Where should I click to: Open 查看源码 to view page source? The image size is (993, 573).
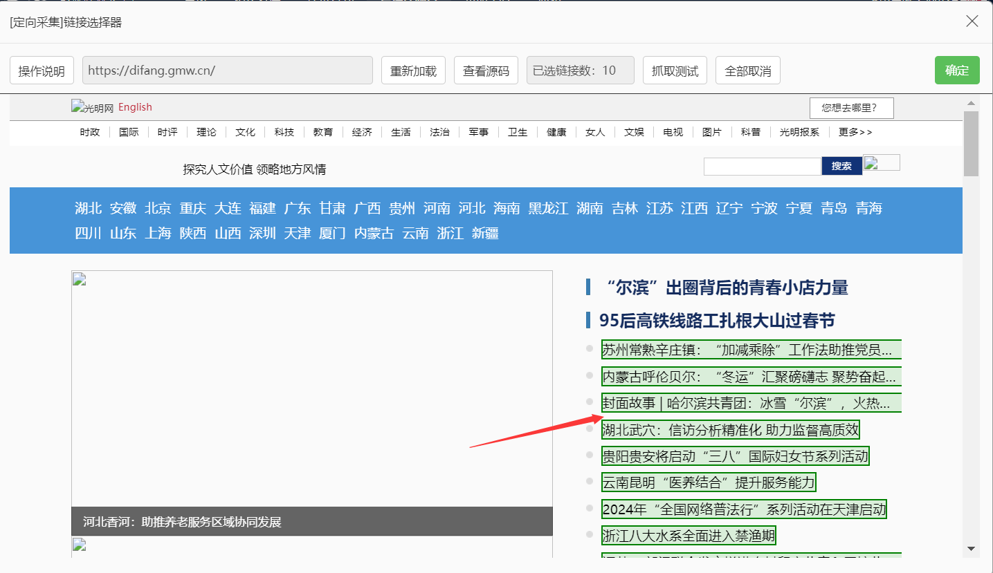(486, 71)
